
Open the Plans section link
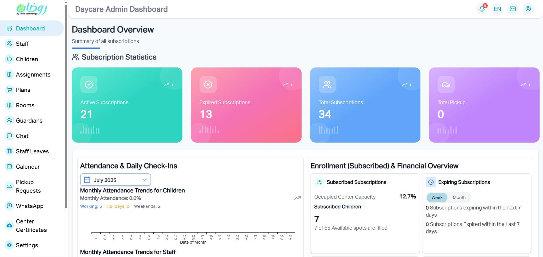tap(23, 90)
